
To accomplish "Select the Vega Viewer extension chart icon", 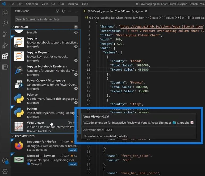I will pos(19,127).
